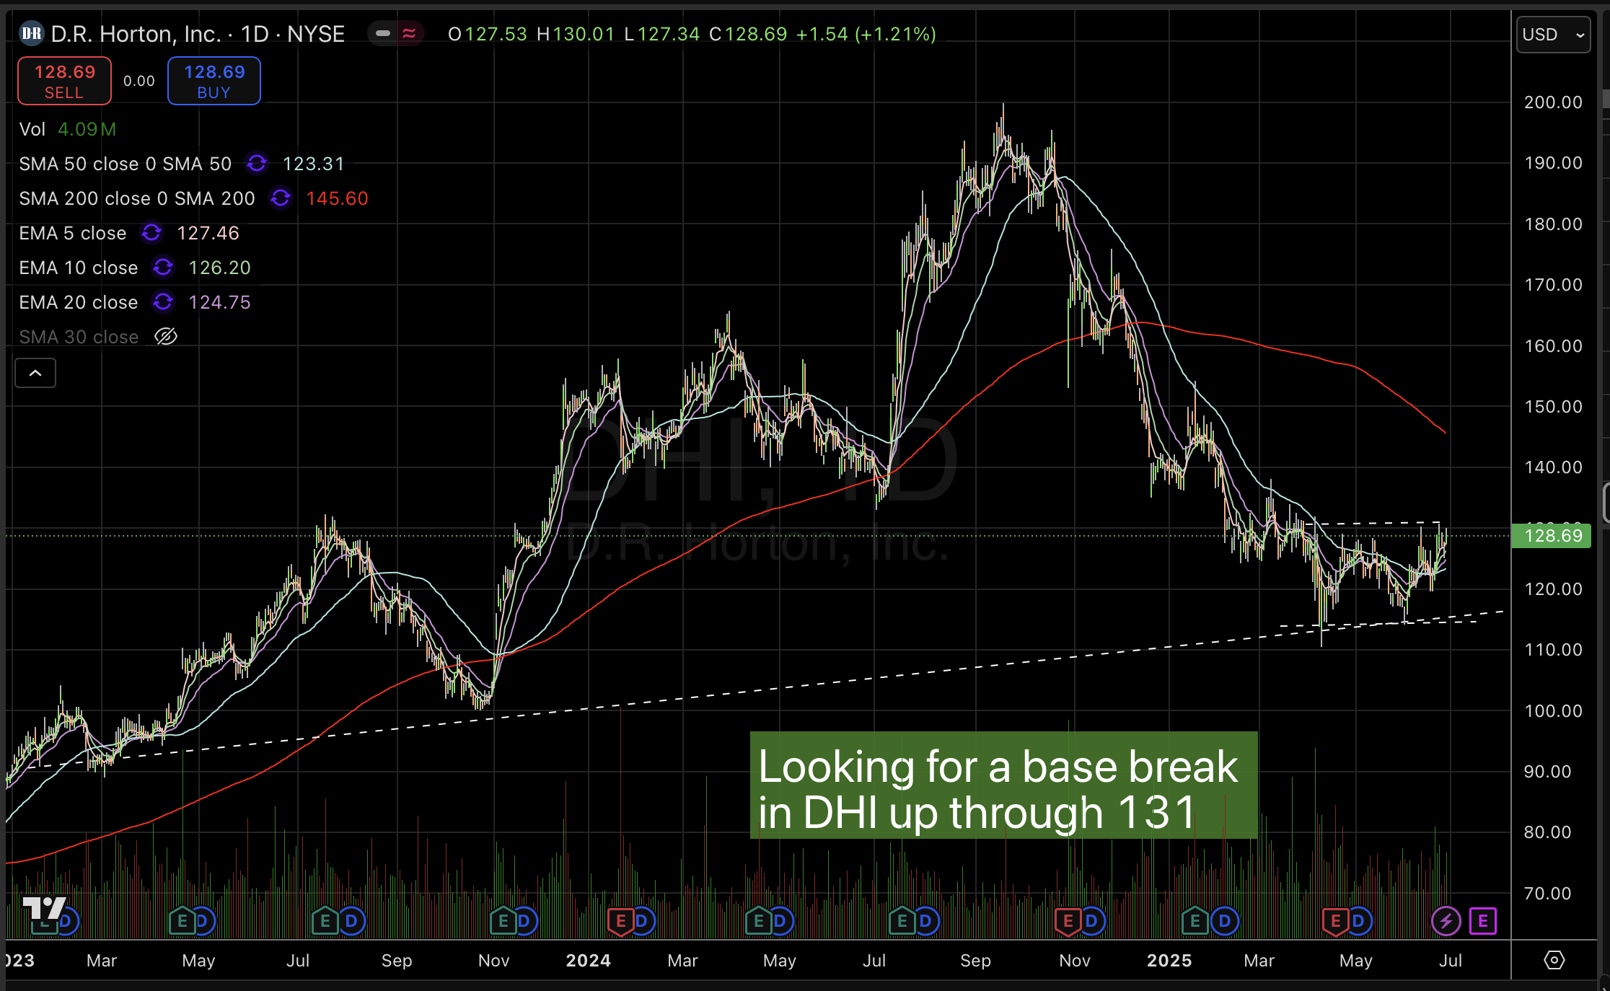Click the 100.00 price axis label
The height and width of the screenshot is (991, 1610).
click(x=1553, y=710)
